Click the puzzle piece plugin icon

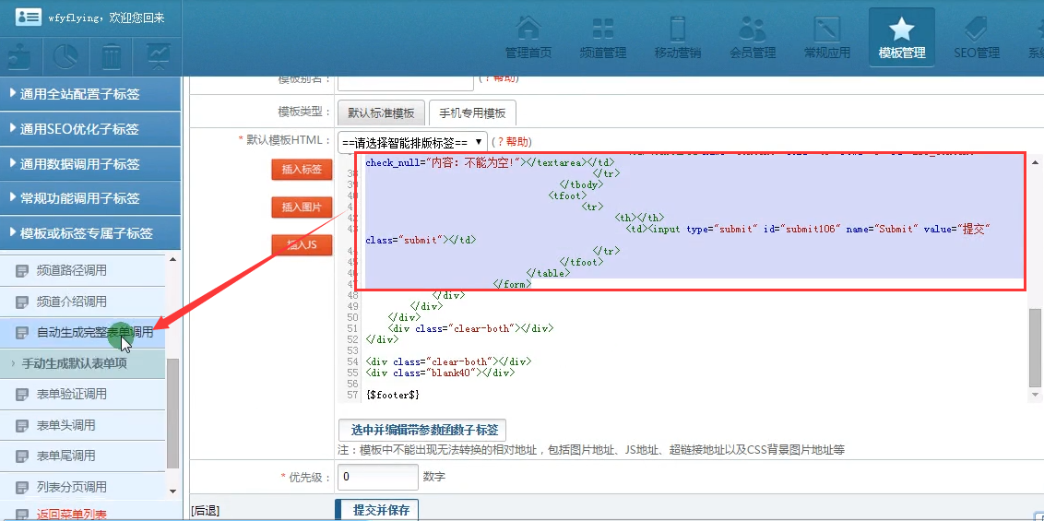pos(20,57)
